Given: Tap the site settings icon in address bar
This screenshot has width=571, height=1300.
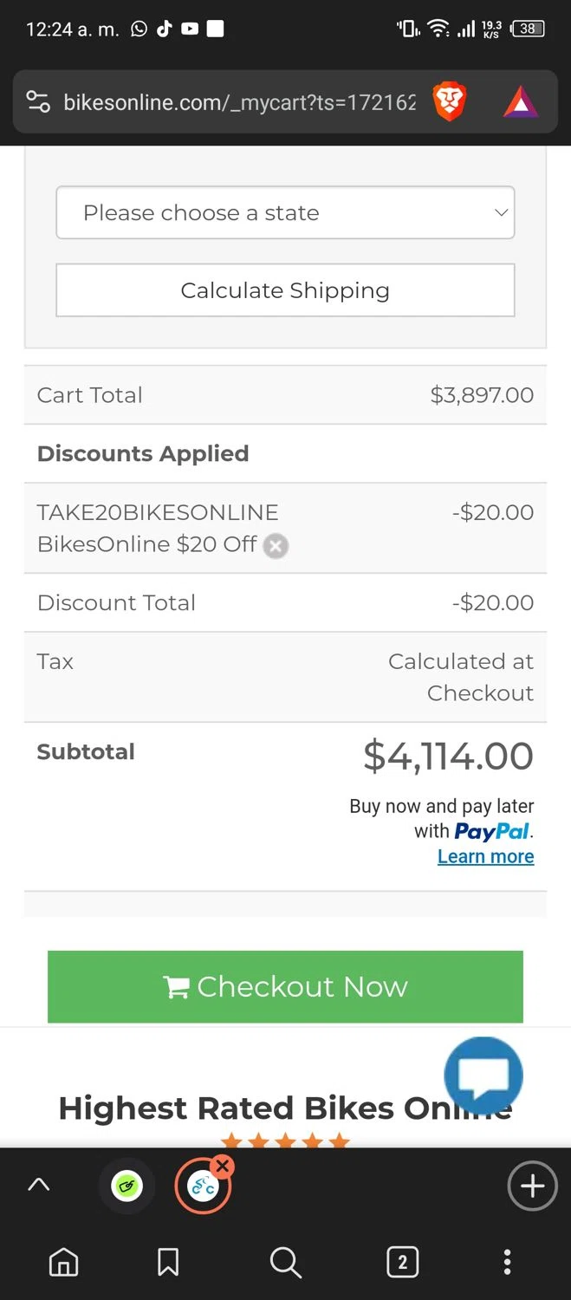Looking at the screenshot, I should coord(38,102).
